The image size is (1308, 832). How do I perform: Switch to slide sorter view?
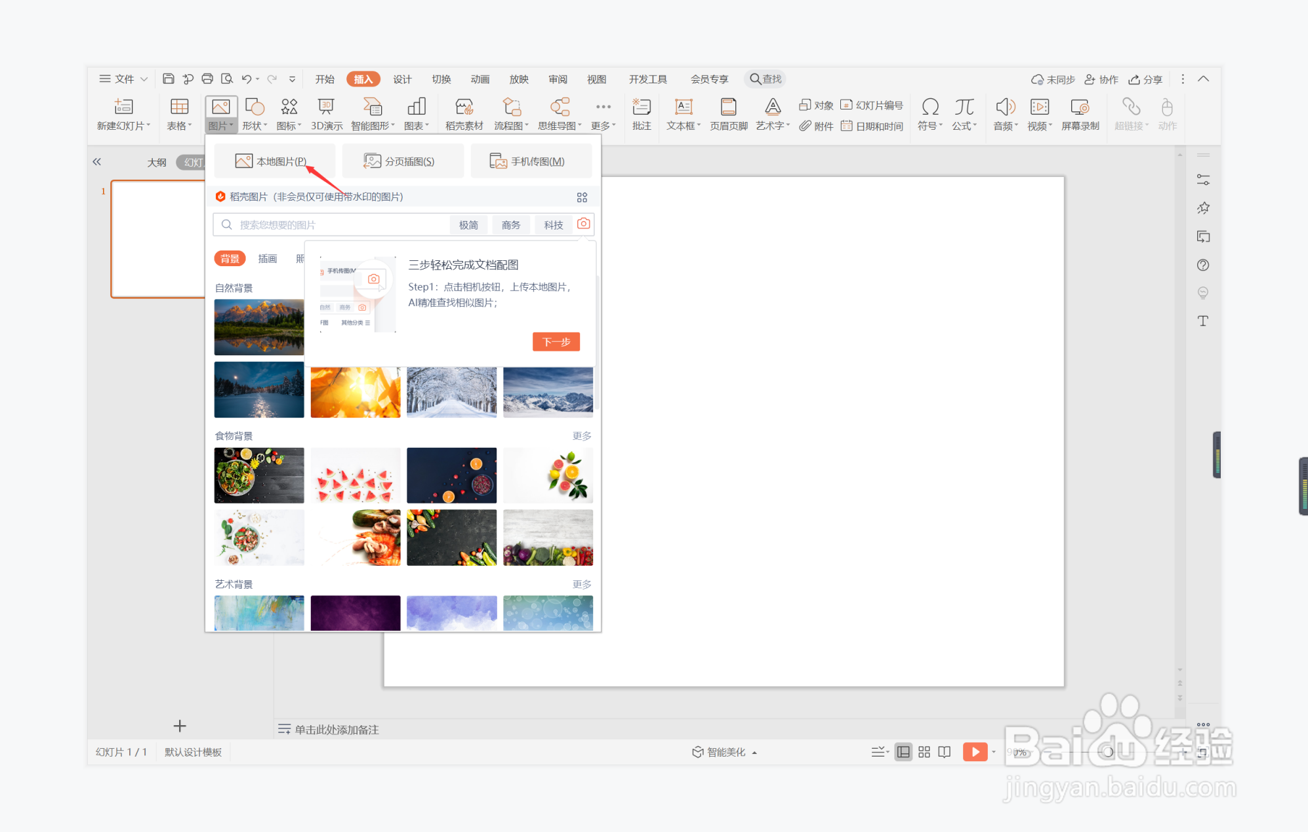(x=924, y=752)
